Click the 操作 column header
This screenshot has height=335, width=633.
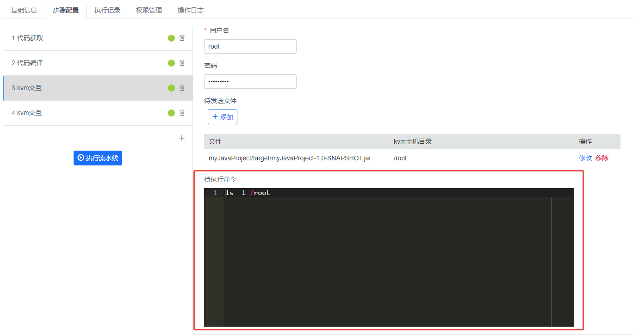pyautogui.click(x=597, y=141)
